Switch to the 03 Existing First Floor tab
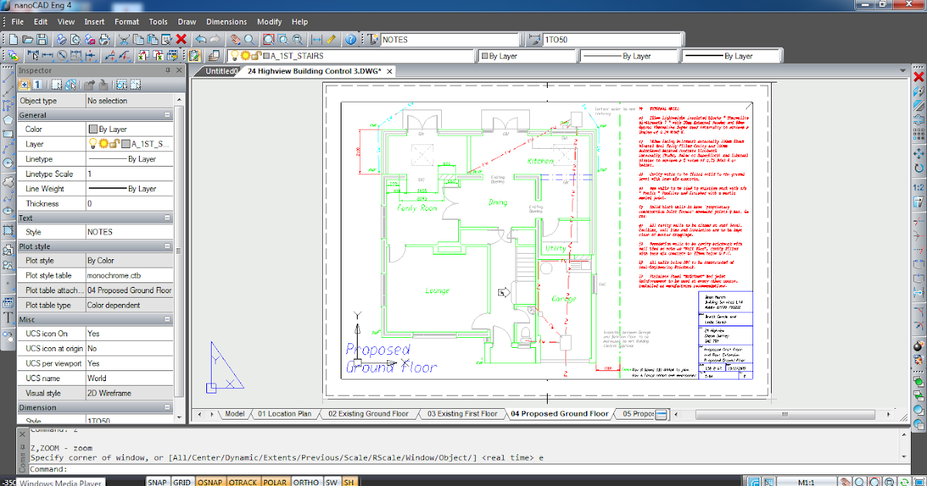The width and height of the screenshot is (927, 486). click(x=461, y=413)
